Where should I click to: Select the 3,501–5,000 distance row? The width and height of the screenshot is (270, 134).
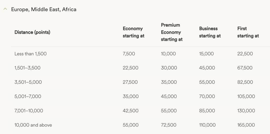28,82
